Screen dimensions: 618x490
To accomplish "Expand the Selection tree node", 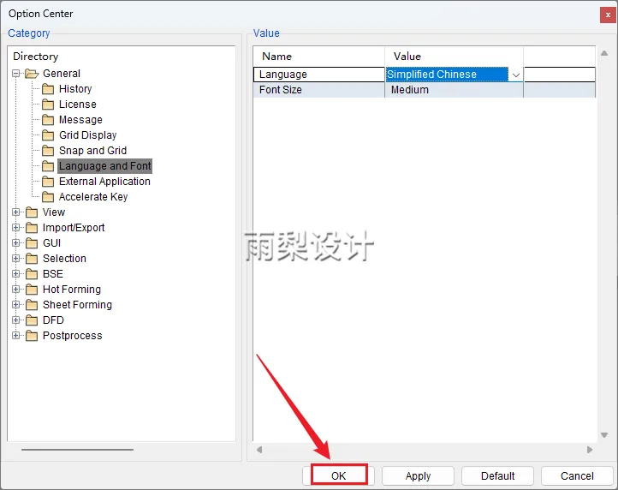I will point(15,259).
